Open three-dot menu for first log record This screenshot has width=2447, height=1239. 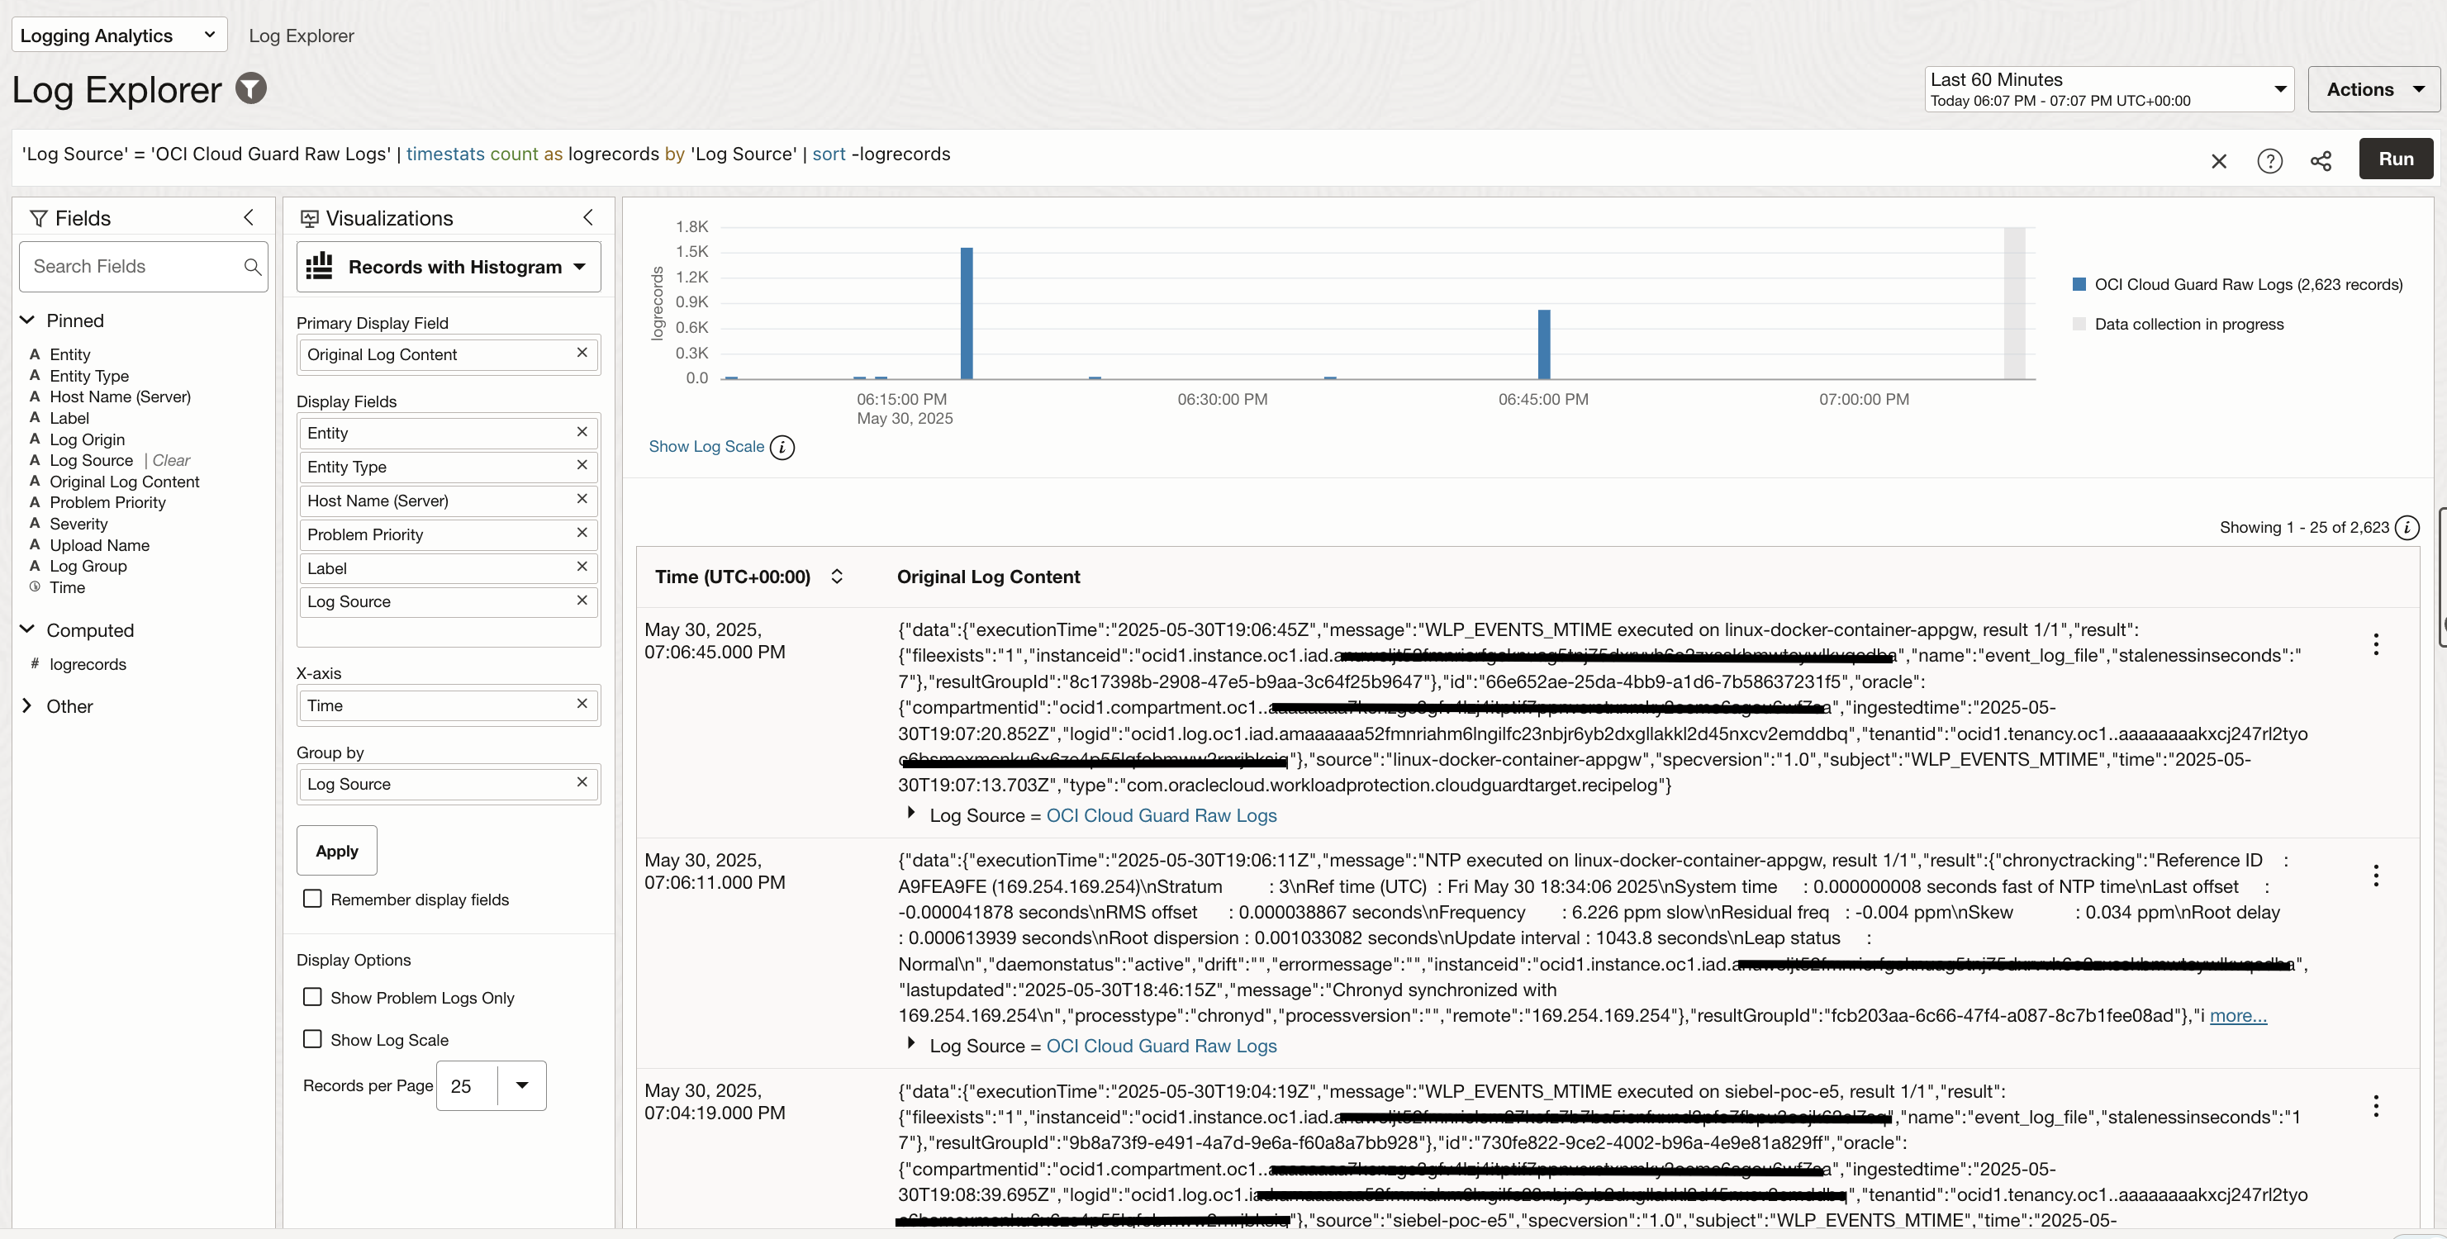click(2376, 644)
